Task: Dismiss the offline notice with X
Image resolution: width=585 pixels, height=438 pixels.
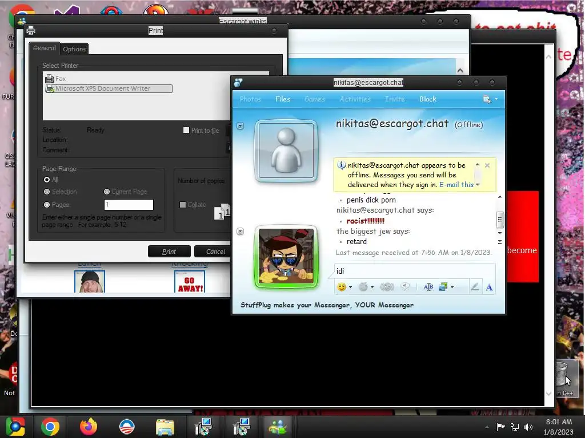Action: click(487, 165)
